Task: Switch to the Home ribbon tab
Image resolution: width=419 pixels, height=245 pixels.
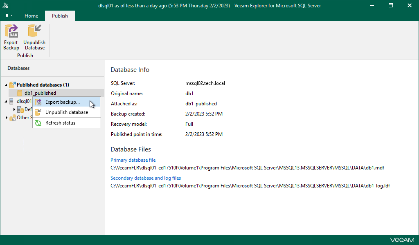Action: pos(31,16)
